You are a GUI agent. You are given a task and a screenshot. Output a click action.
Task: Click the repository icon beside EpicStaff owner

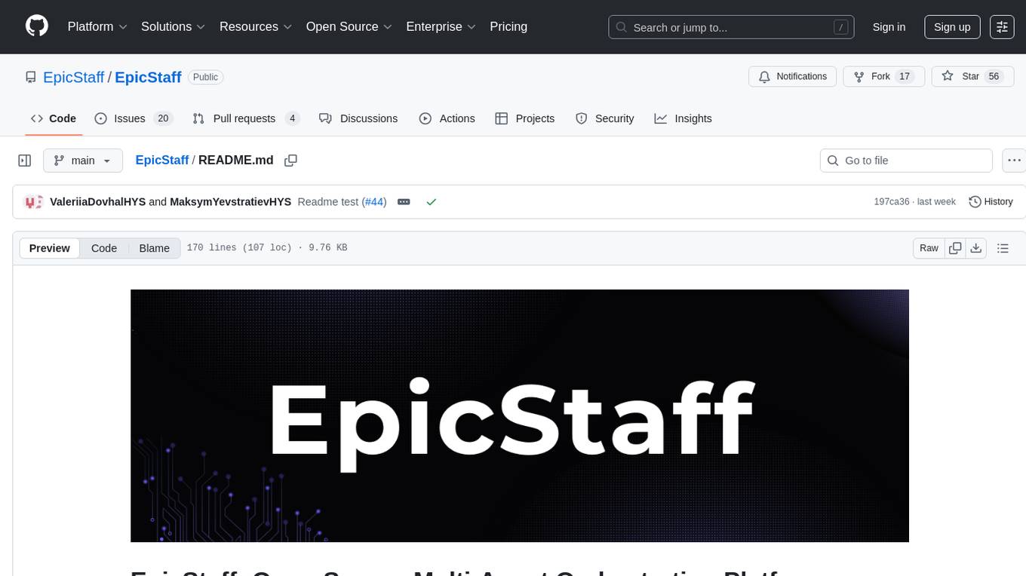pyautogui.click(x=31, y=77)
